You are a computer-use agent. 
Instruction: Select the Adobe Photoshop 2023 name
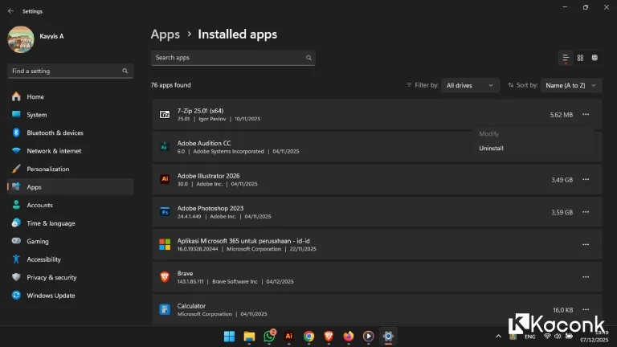click(x=210, y=208)
